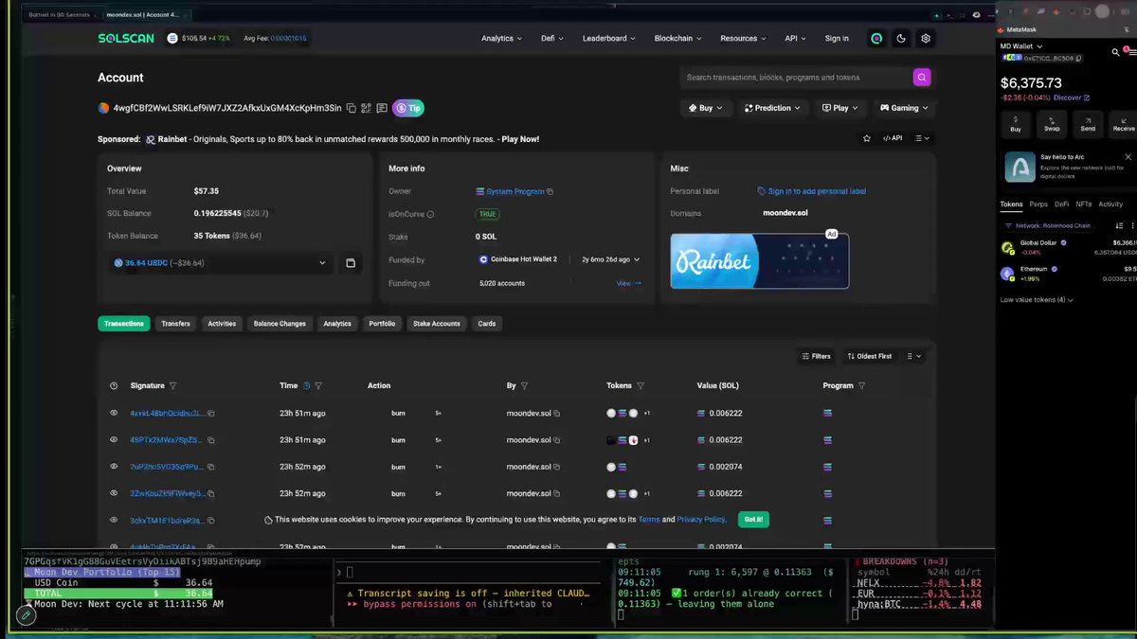This screenshot has height=639, width=1137.
Task: Open the Prediction dropdown
Action: [771, 108]
